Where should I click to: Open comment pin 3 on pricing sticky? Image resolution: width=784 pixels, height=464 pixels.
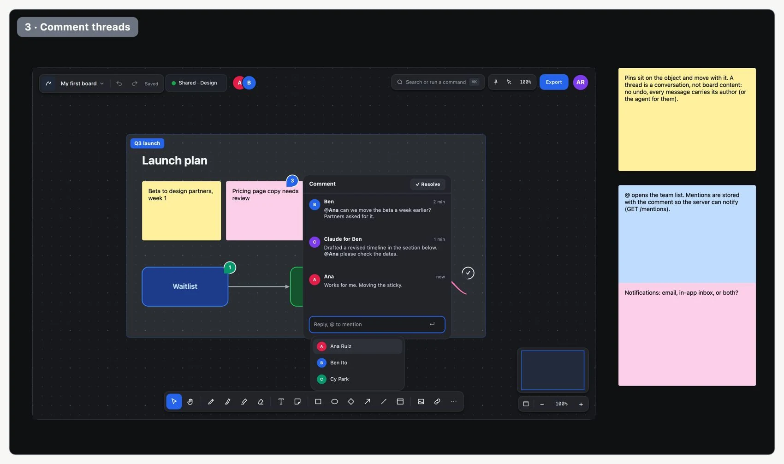point(292,181)
